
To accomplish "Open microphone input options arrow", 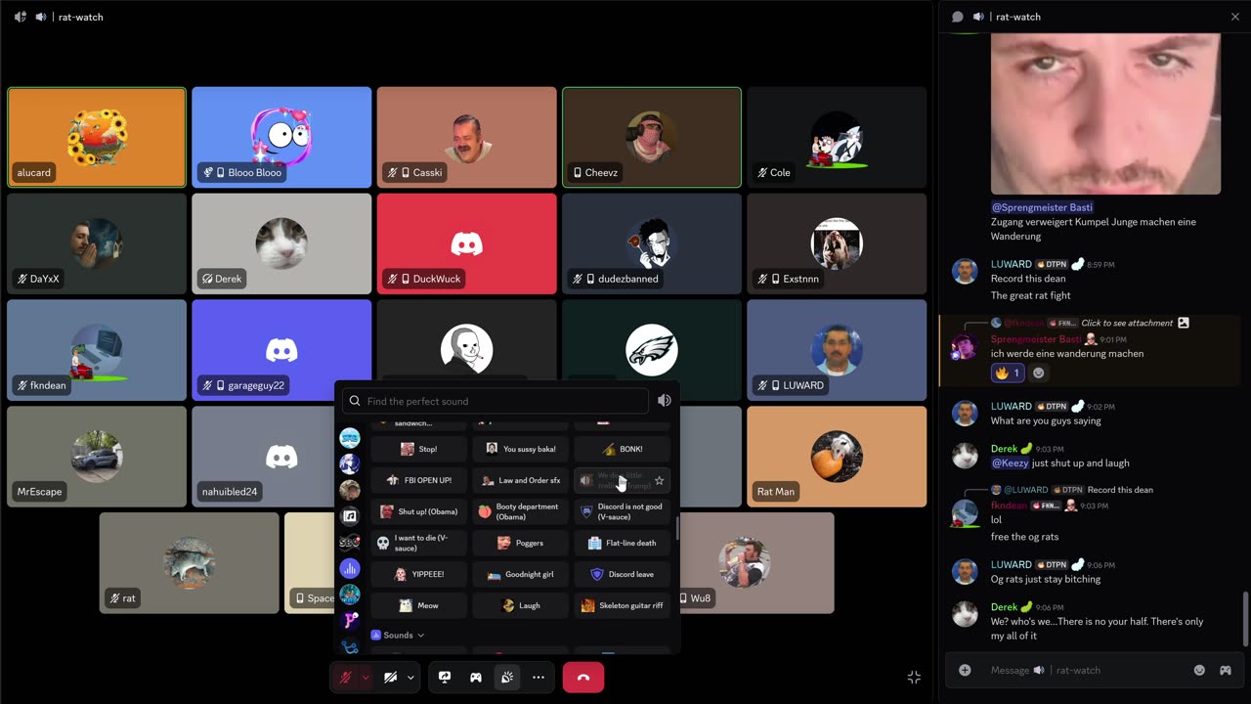I will (x=366, y=677).
